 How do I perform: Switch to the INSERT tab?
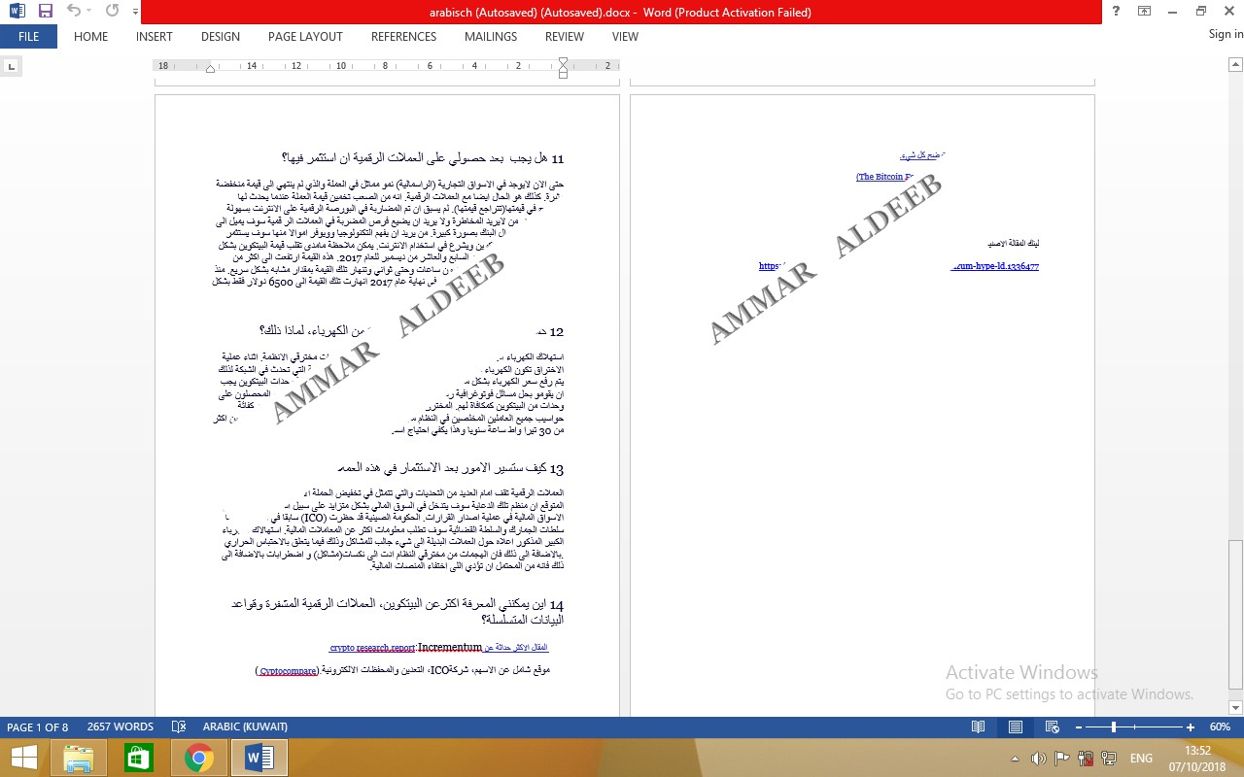coord(155,37)
